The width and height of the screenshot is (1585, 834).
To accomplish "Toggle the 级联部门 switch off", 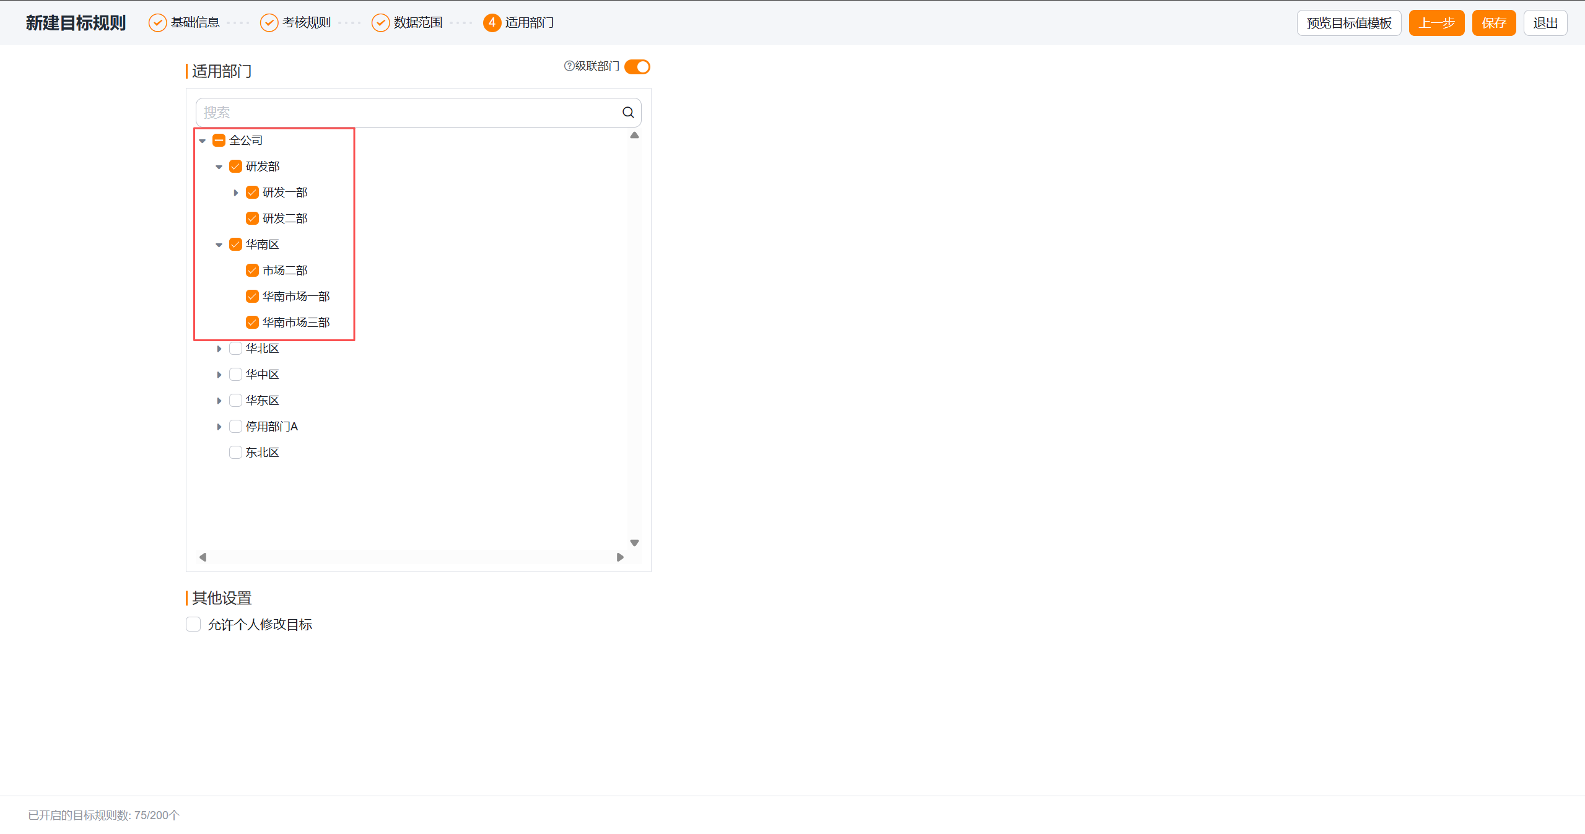I will 637,66.
